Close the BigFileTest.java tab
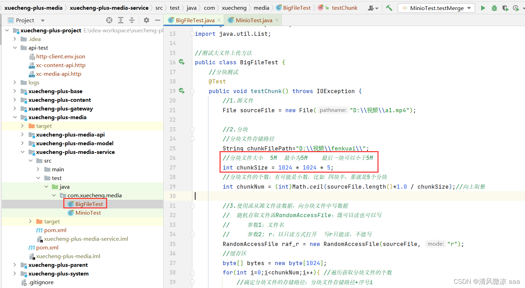Screen dimensions: 525x288 (x=218, y=20)
